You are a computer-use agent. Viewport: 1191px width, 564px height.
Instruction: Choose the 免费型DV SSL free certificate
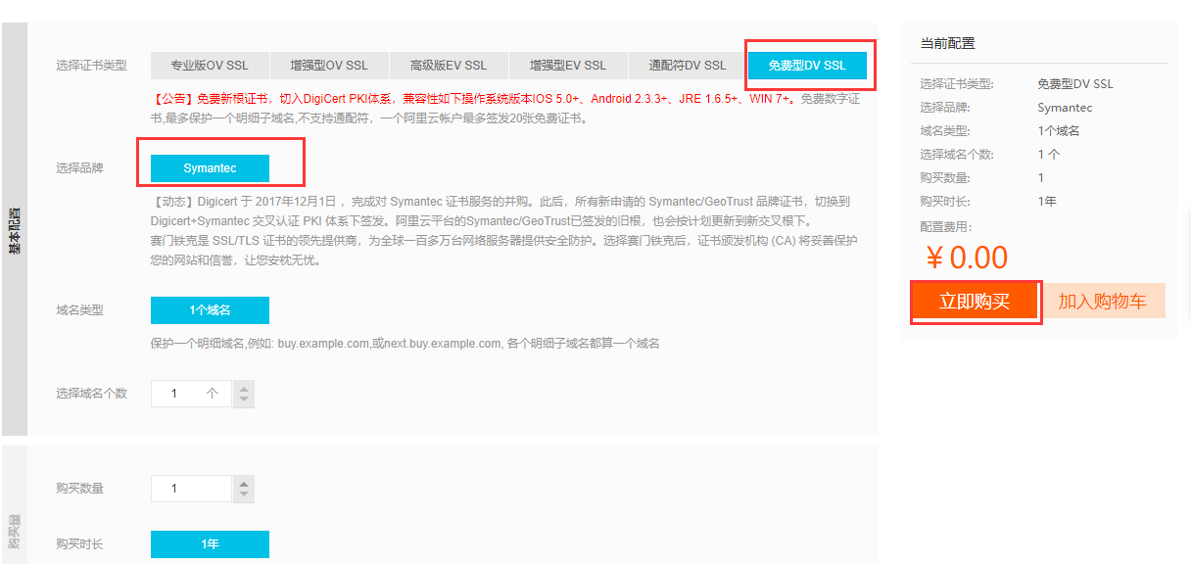tap(807, 66)
